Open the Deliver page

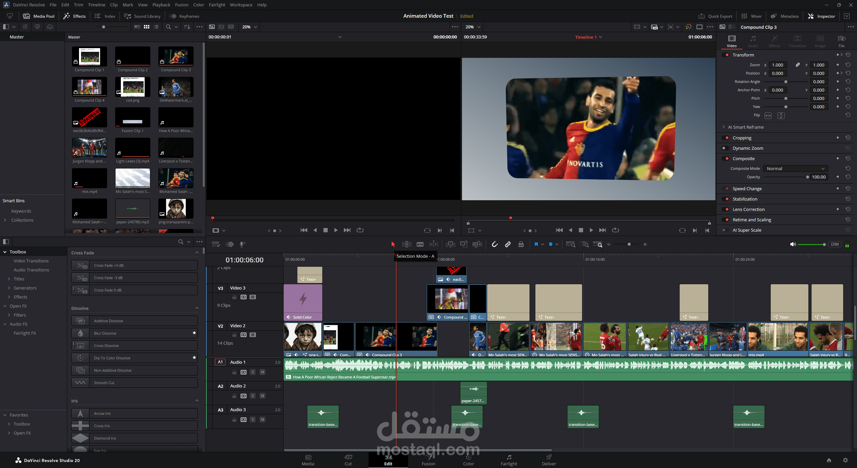(x=549, y=460)
